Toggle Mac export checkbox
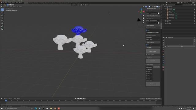This screenshot has height=110, width=196. (147, 76)
